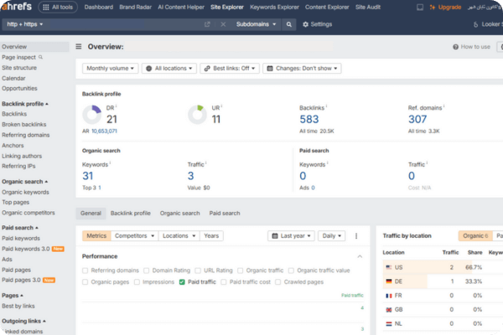Click DR info tooltip icon

(117, 106)
